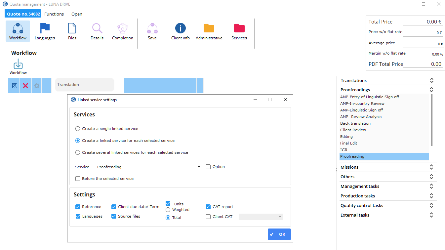Click the Files document icon
445x250 pixels.
click(x=72, y=28)
